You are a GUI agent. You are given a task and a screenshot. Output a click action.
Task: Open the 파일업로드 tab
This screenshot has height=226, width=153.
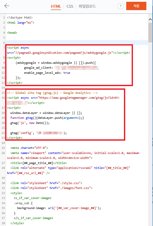[87, 6]
